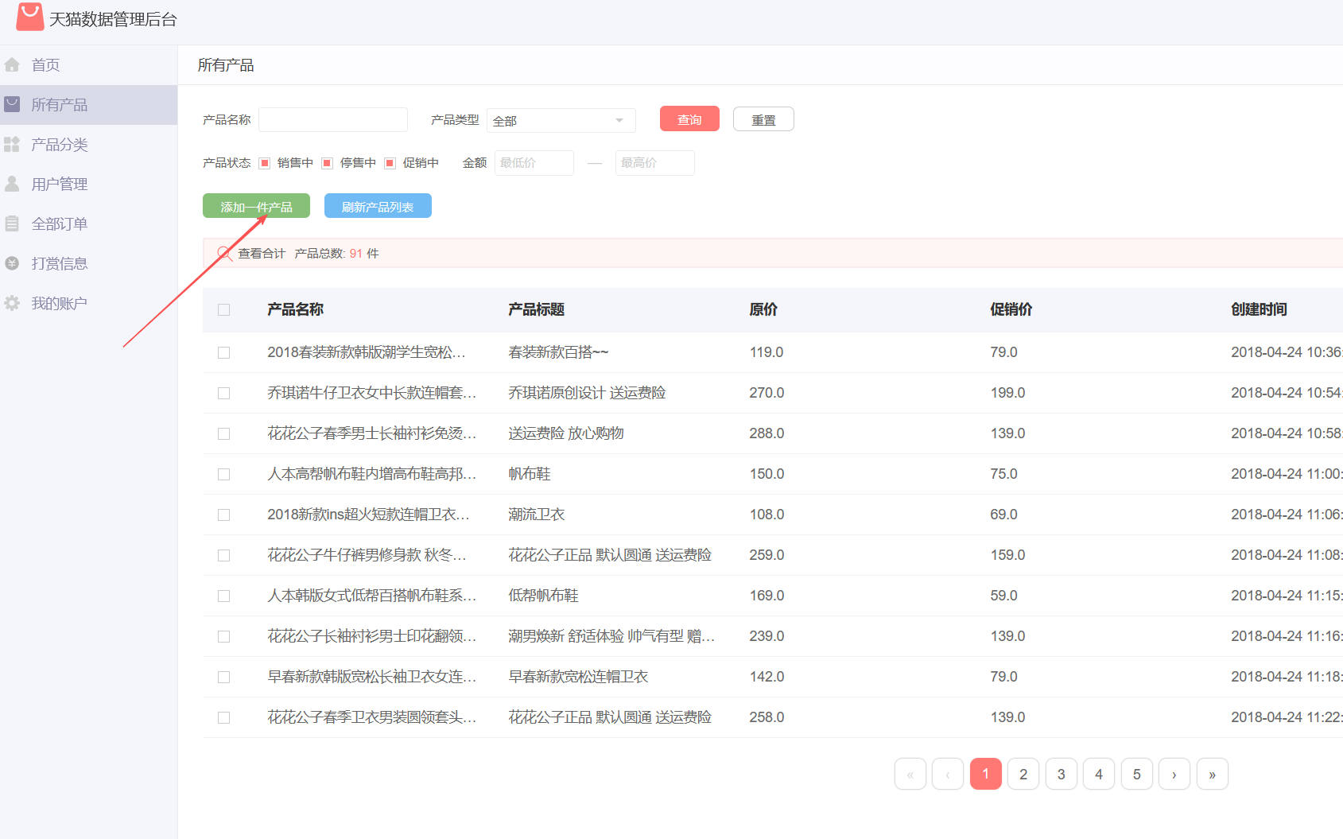Focus the 最高价 amount input
This screenshot has width=1343, height=839.
pyautogui.click(x=655, y=163)
